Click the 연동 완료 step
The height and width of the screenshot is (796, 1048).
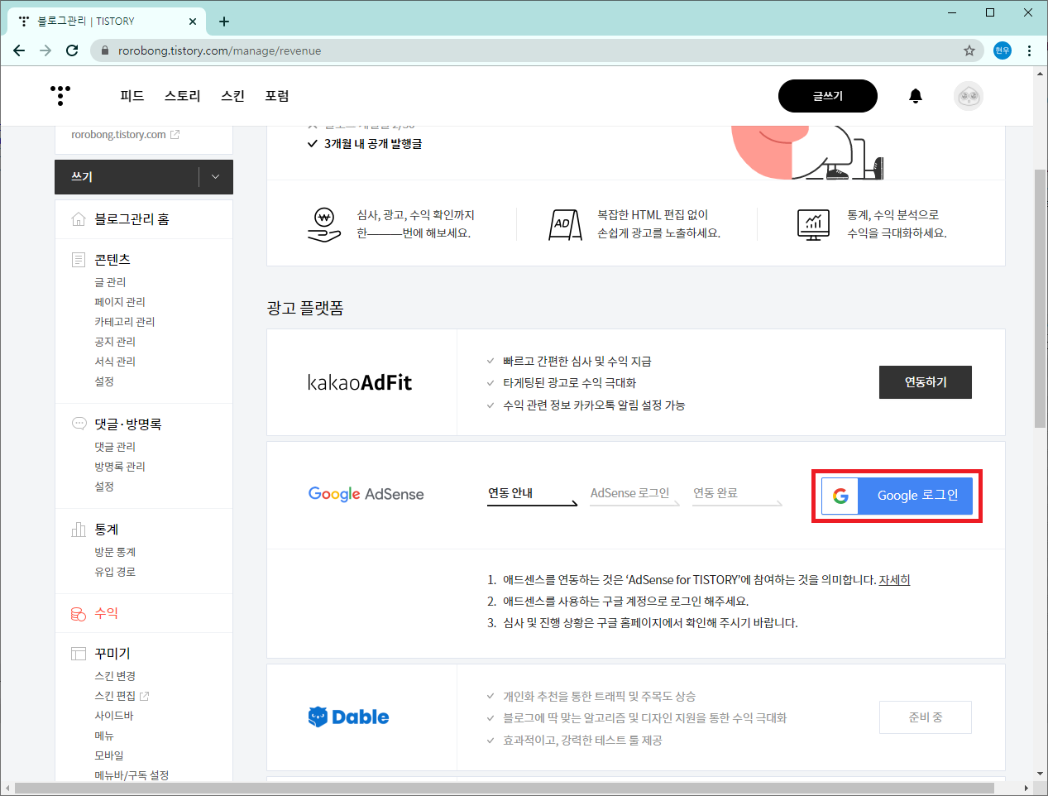(x=715, y=493)
